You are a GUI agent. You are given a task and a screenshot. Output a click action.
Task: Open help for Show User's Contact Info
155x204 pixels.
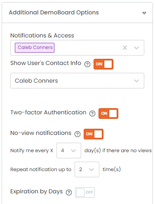87,64
